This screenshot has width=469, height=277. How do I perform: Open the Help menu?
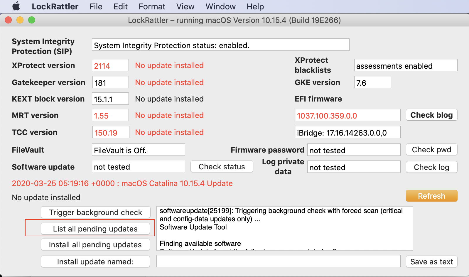(x=255, y=6)
